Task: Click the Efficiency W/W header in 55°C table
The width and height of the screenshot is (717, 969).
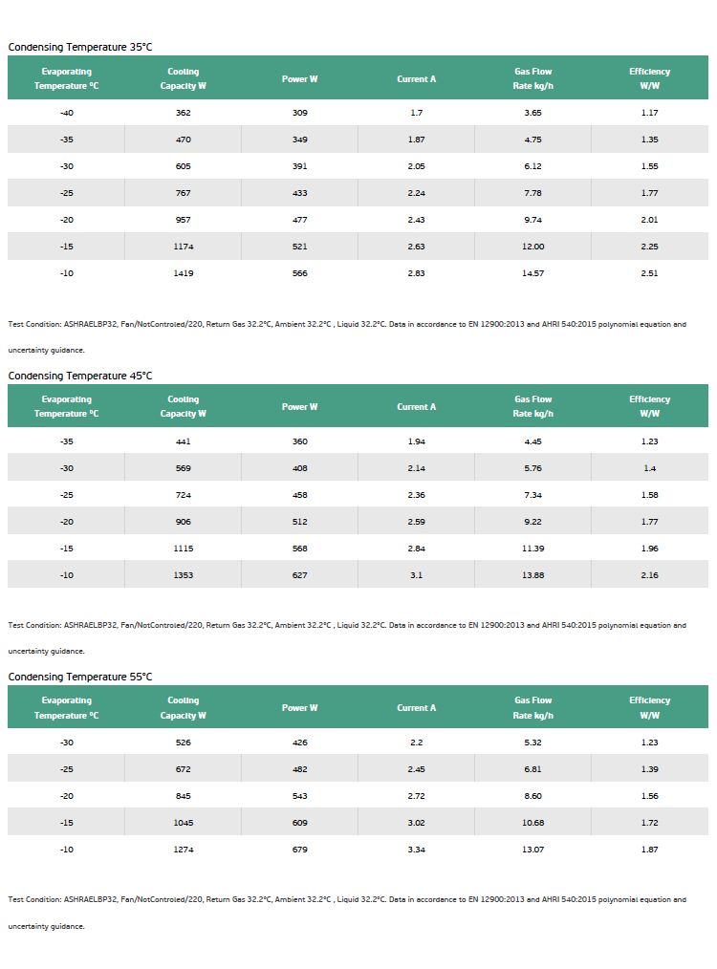Action: point(650,707)
